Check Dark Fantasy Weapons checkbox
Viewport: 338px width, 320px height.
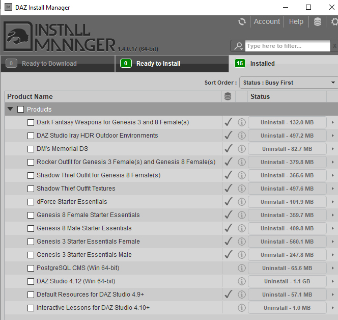[x=31, y=123]
